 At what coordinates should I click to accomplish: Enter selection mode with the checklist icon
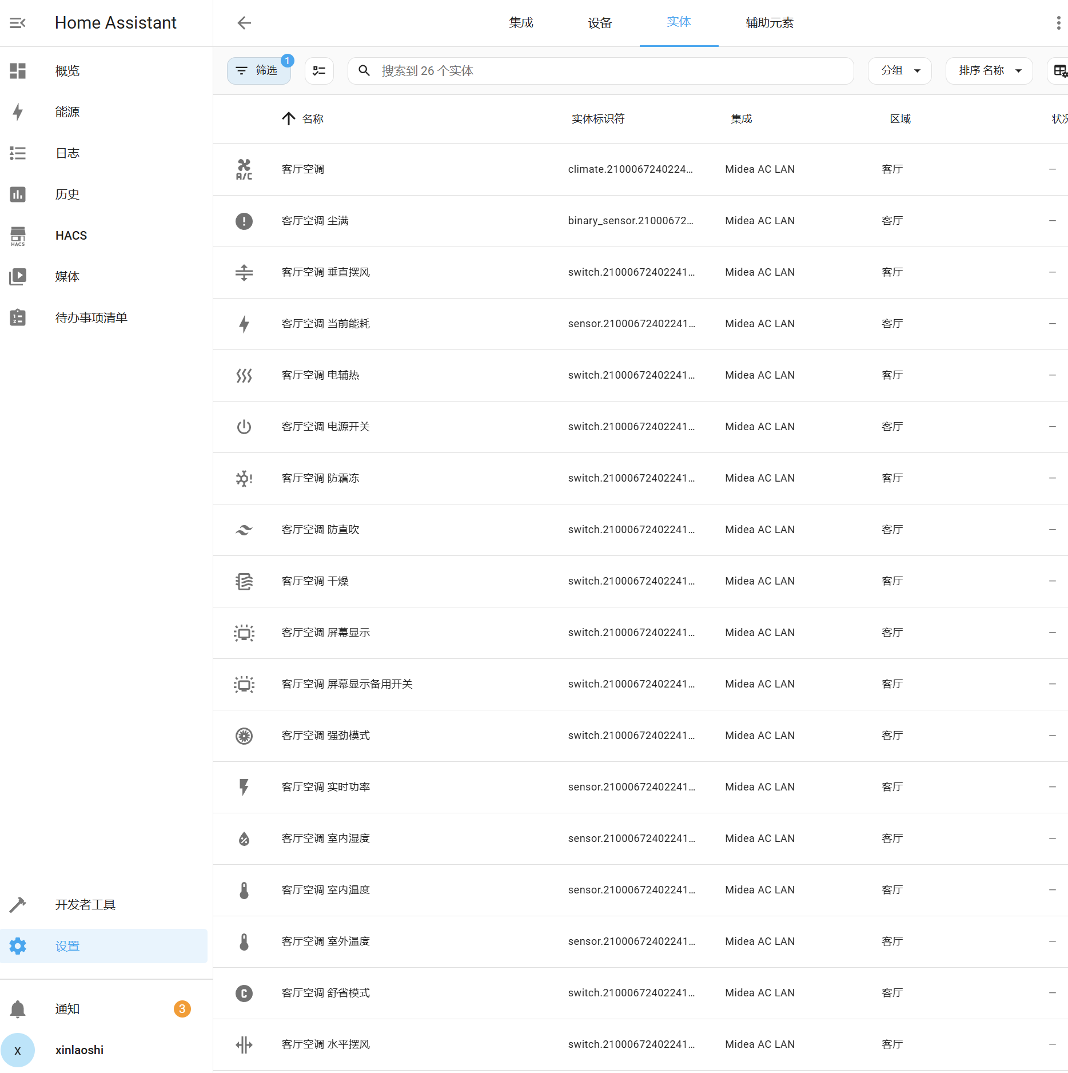click(x=319, y=71)
